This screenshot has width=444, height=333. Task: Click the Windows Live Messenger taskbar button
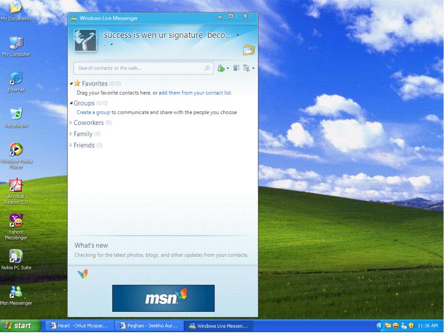point(218,326)
